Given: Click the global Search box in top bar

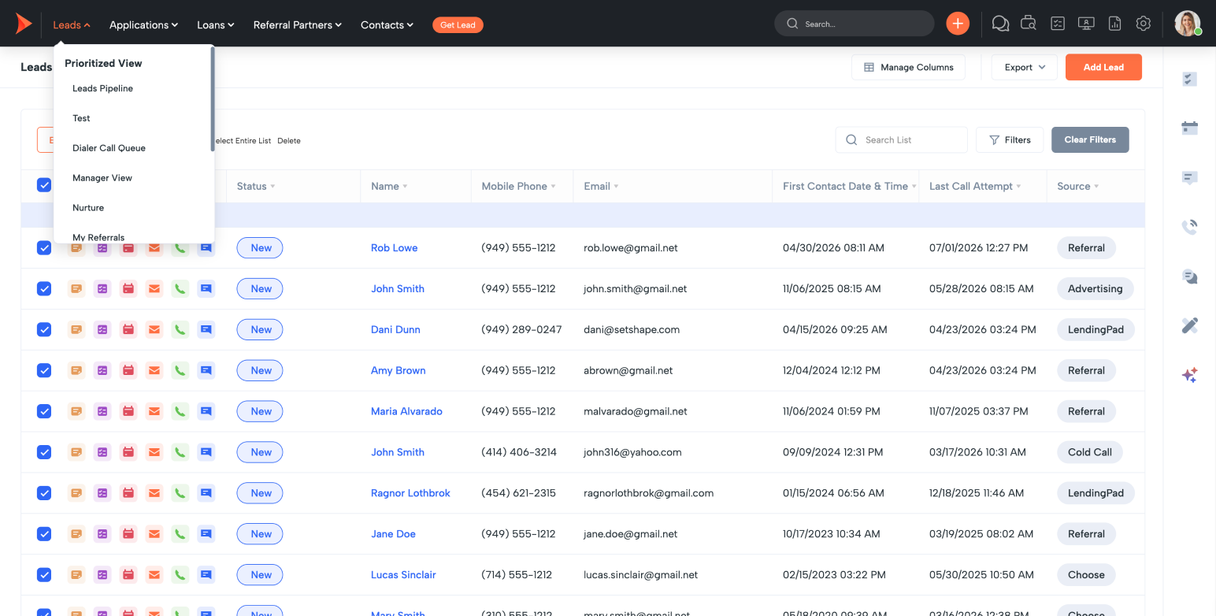Looking at the screenshot, I should click(x=854, y=24).
